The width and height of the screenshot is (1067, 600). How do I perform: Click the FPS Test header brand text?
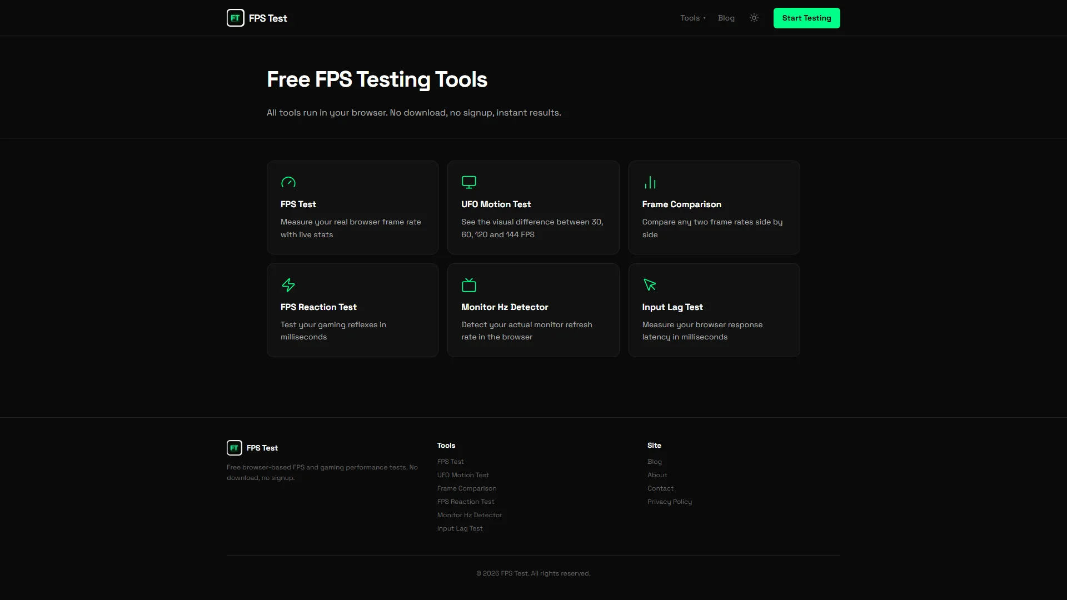click(x=268, y=18)
